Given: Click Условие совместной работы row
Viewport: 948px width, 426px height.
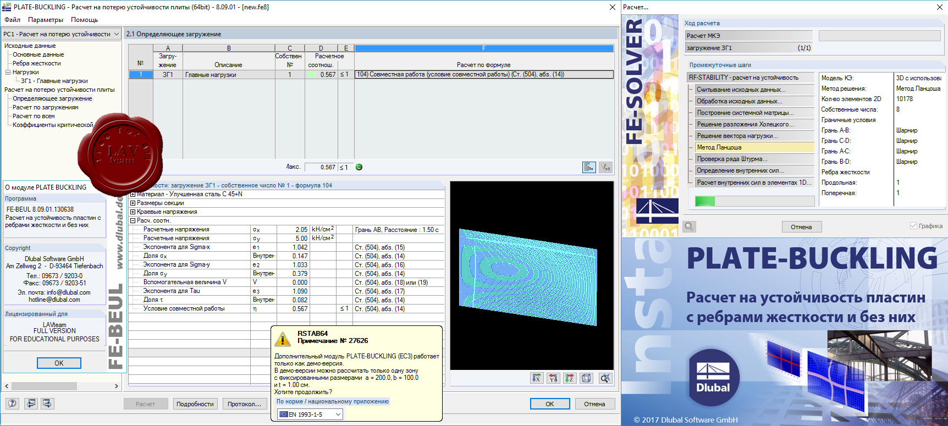Looking at the screenshot, I should click(x=286, y=309).
